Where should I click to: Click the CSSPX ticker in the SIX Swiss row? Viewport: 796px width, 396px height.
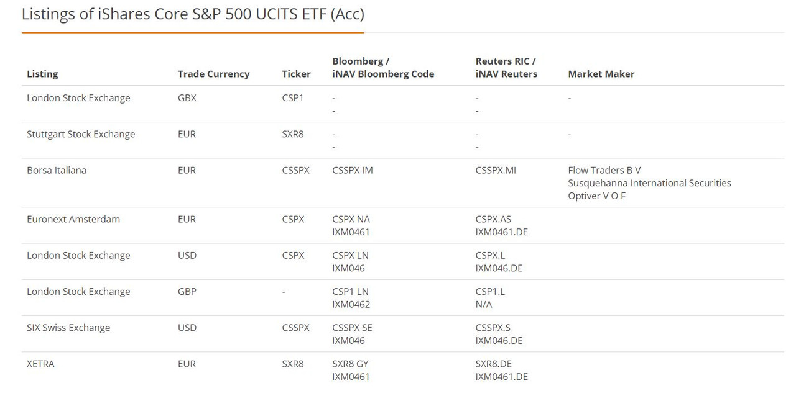coord(295,328)
